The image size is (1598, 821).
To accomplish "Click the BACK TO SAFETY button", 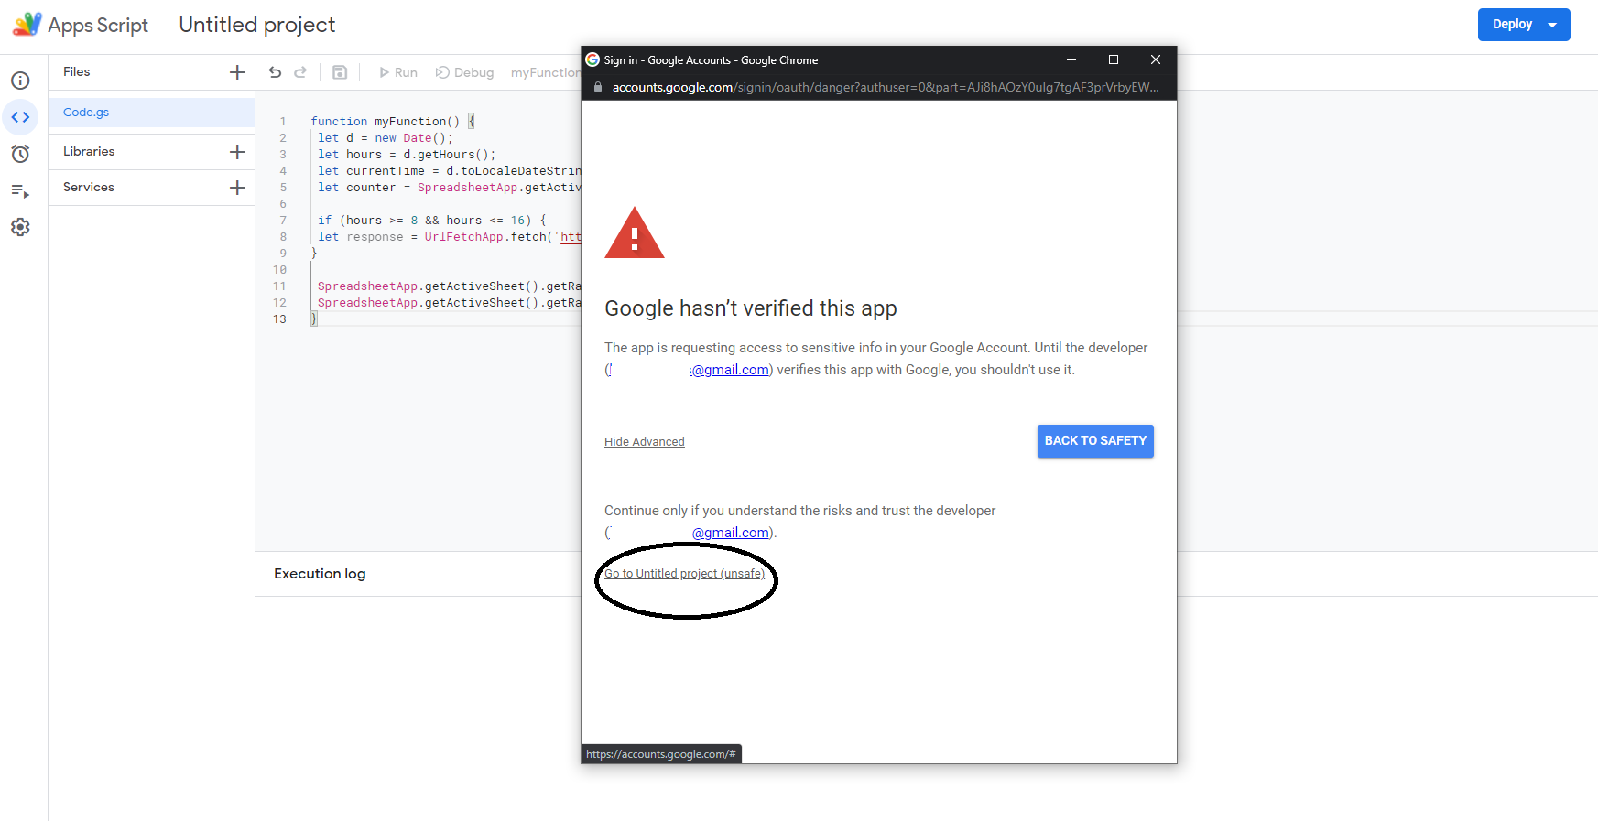I will 1095,441.
